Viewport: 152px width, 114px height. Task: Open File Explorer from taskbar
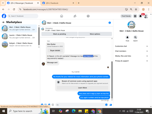[x=80, y=111]
